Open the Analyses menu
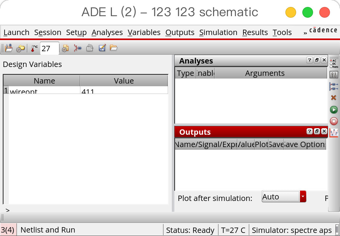340x236 pixels. [x=107, y=32]
